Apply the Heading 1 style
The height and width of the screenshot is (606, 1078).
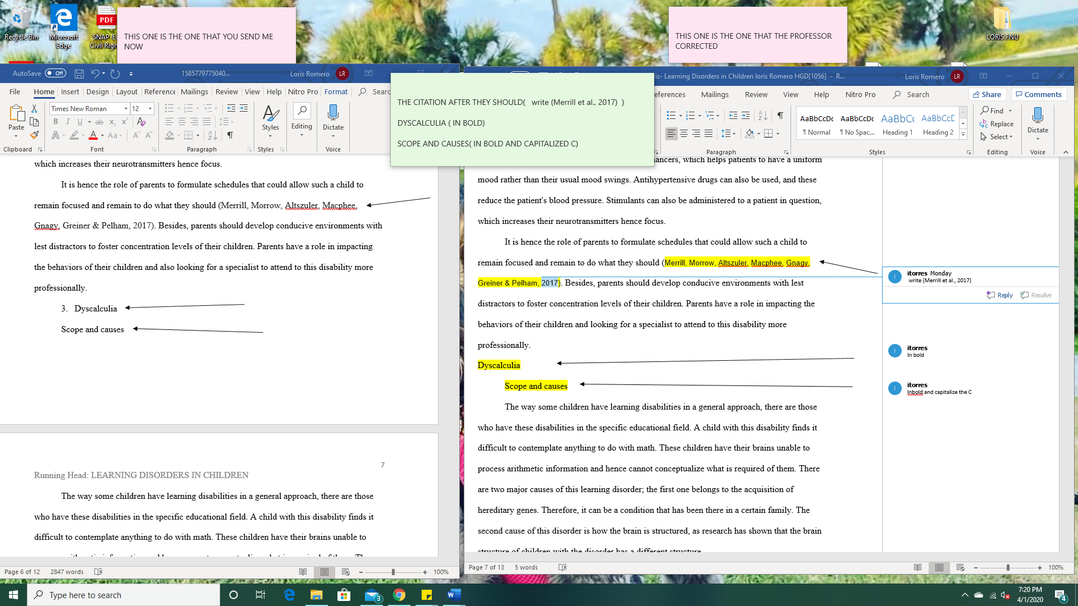pos(897,124)
